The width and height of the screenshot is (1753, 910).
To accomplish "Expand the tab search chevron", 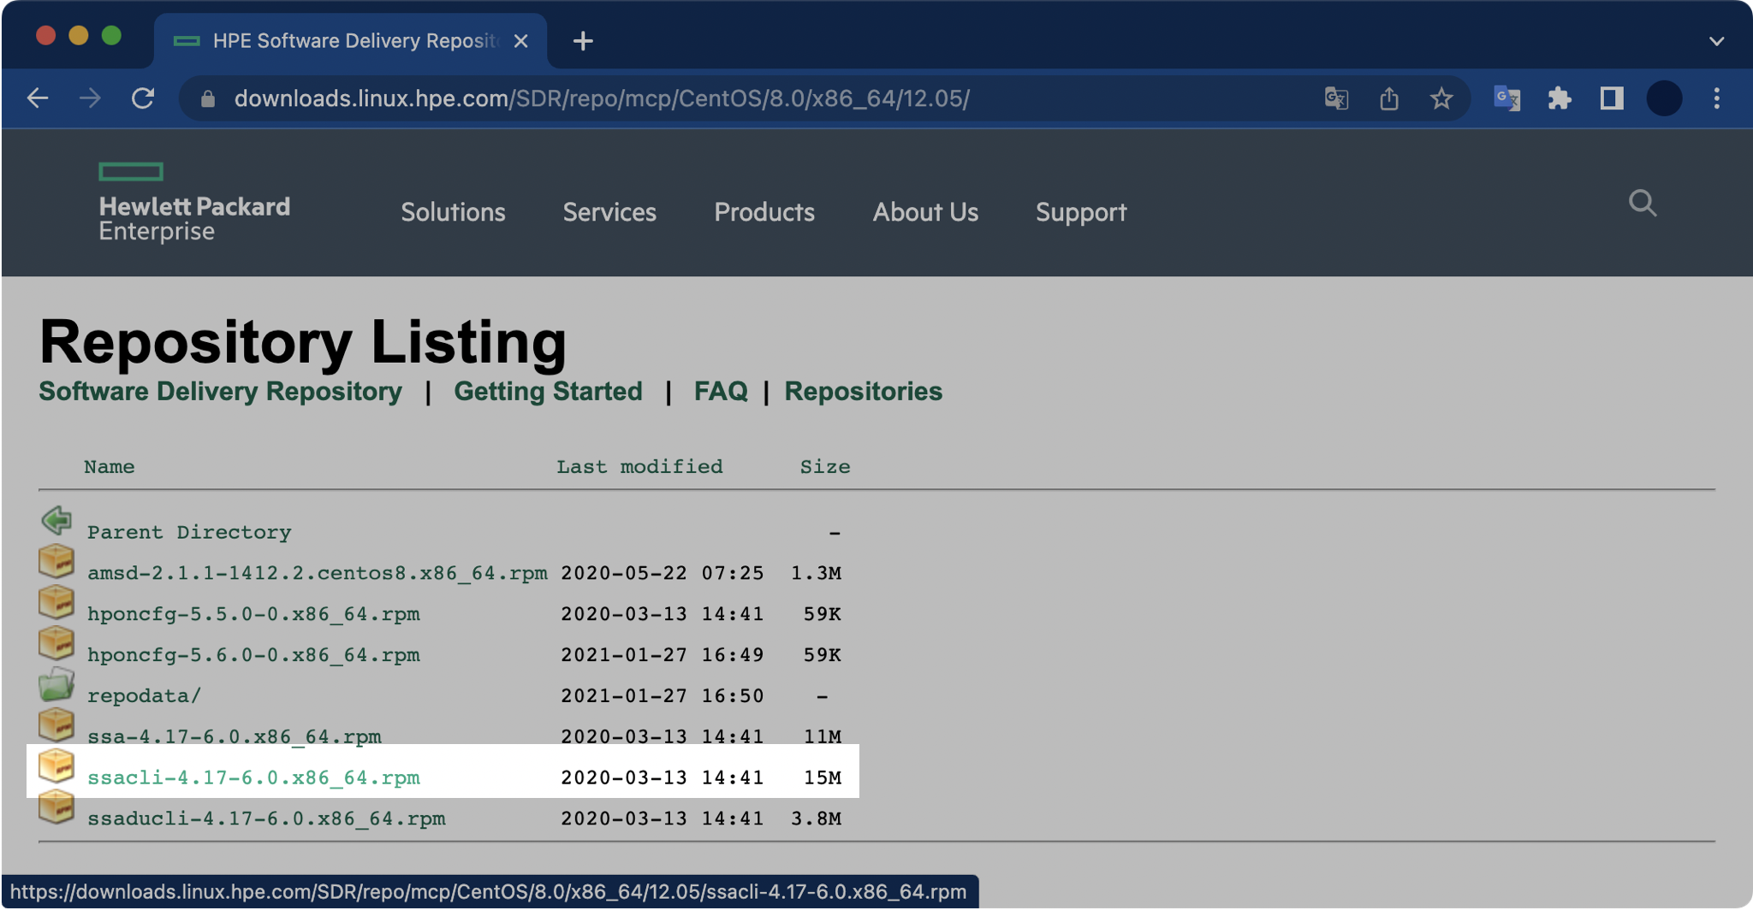I will [1716, 41].
